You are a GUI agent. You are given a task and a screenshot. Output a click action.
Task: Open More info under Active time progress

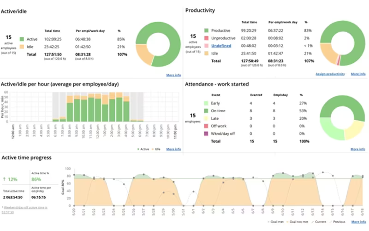click(359, 222)
